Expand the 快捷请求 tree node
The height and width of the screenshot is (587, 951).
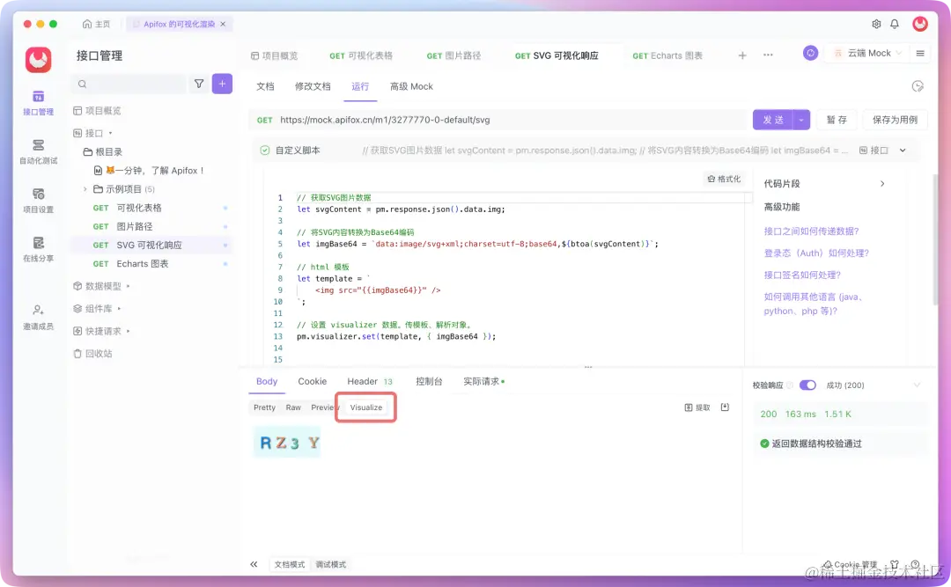[x=128, y=331]
